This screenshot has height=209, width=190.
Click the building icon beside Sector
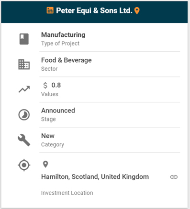coord(24,64)
